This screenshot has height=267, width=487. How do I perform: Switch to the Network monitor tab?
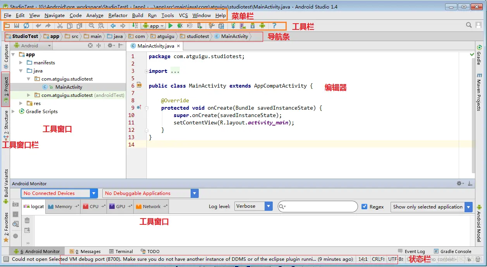151,207
